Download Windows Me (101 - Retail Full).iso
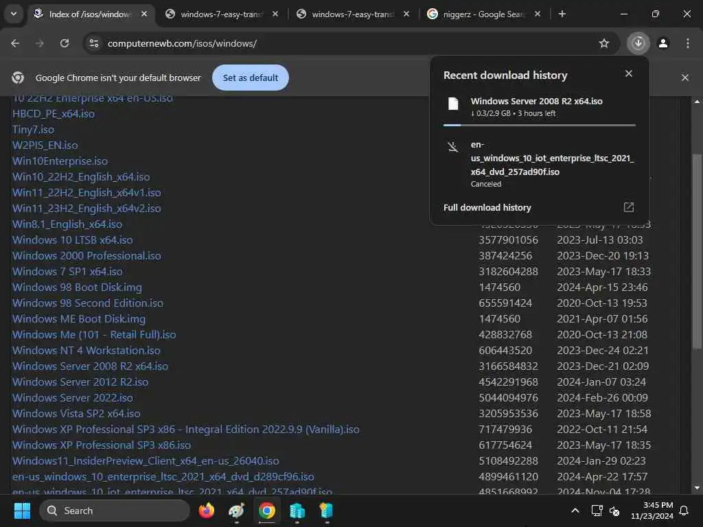Viewport: 703px width, 527px height. click(x=94, y=335)
